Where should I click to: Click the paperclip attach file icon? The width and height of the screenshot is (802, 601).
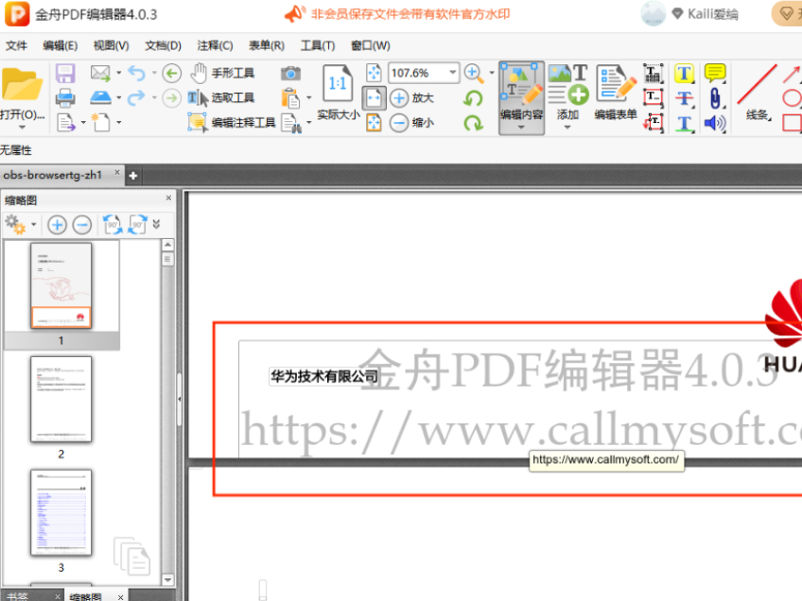click(715, 97)
